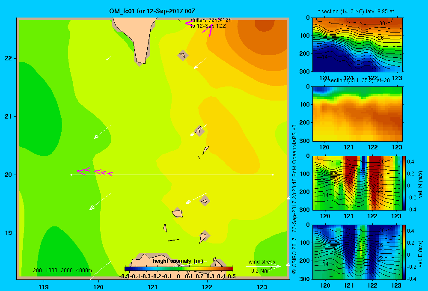428x291 pixels.
Task: Click the white wind arrow near 22N 120E
Action: coord(109,58)
